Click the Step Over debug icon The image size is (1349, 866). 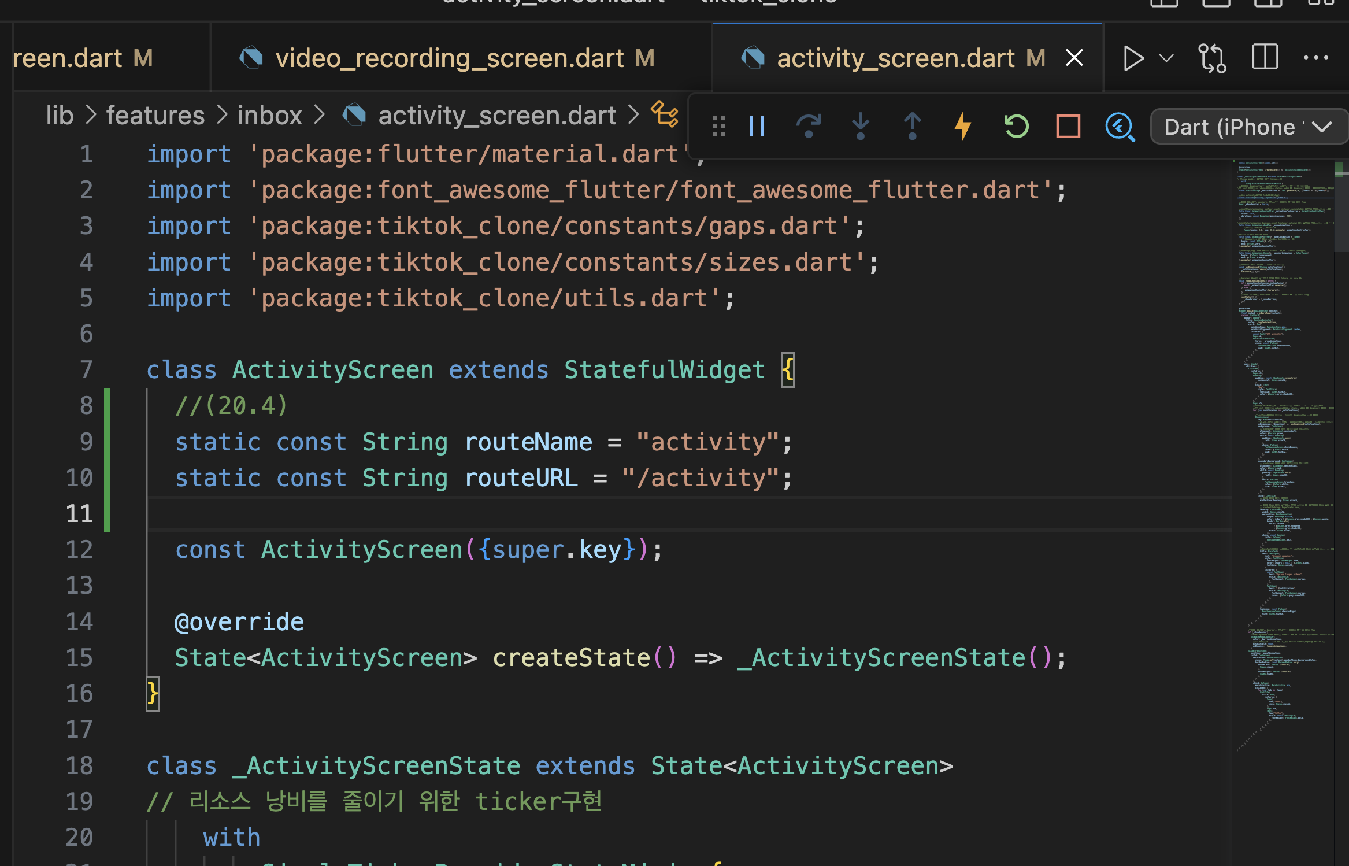coord(809,126)
